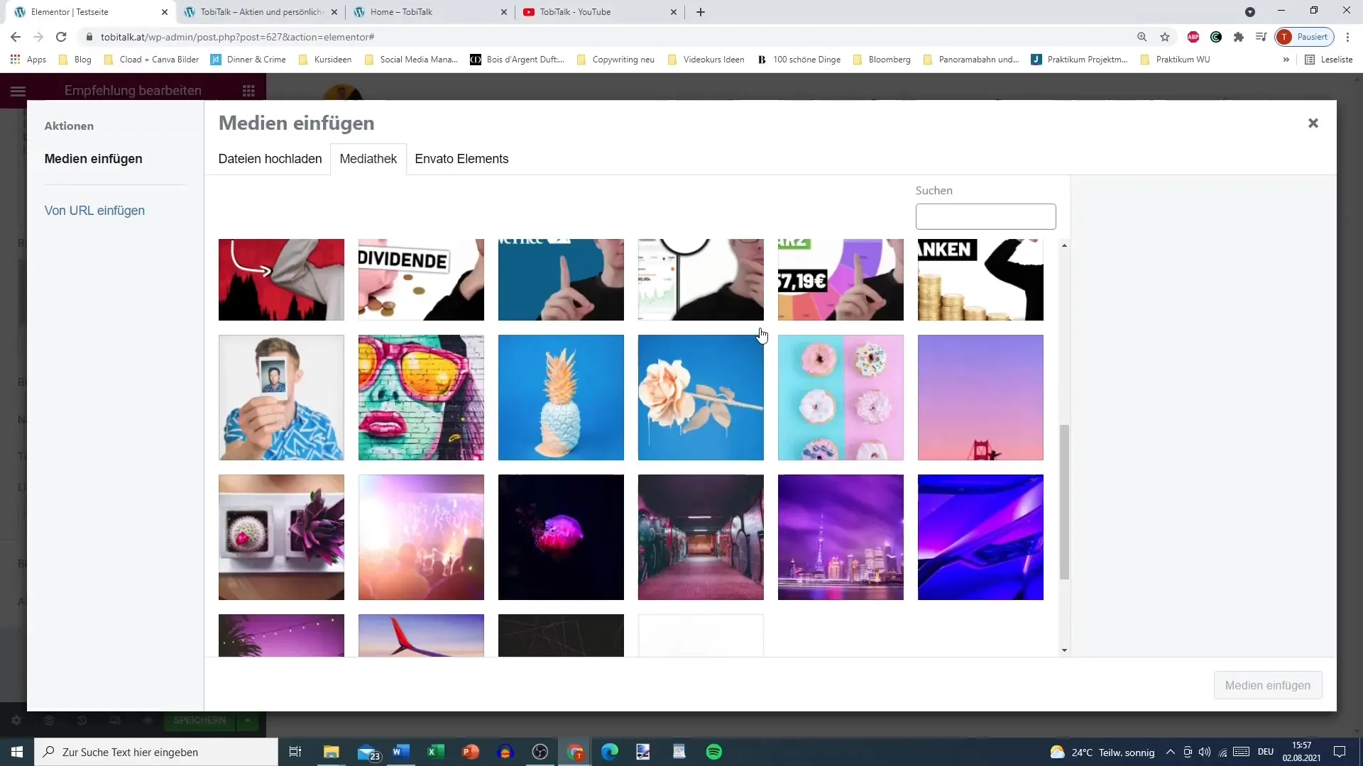Choose the man holding polaroid photo

pyautogui.click(x=281, y=397)
